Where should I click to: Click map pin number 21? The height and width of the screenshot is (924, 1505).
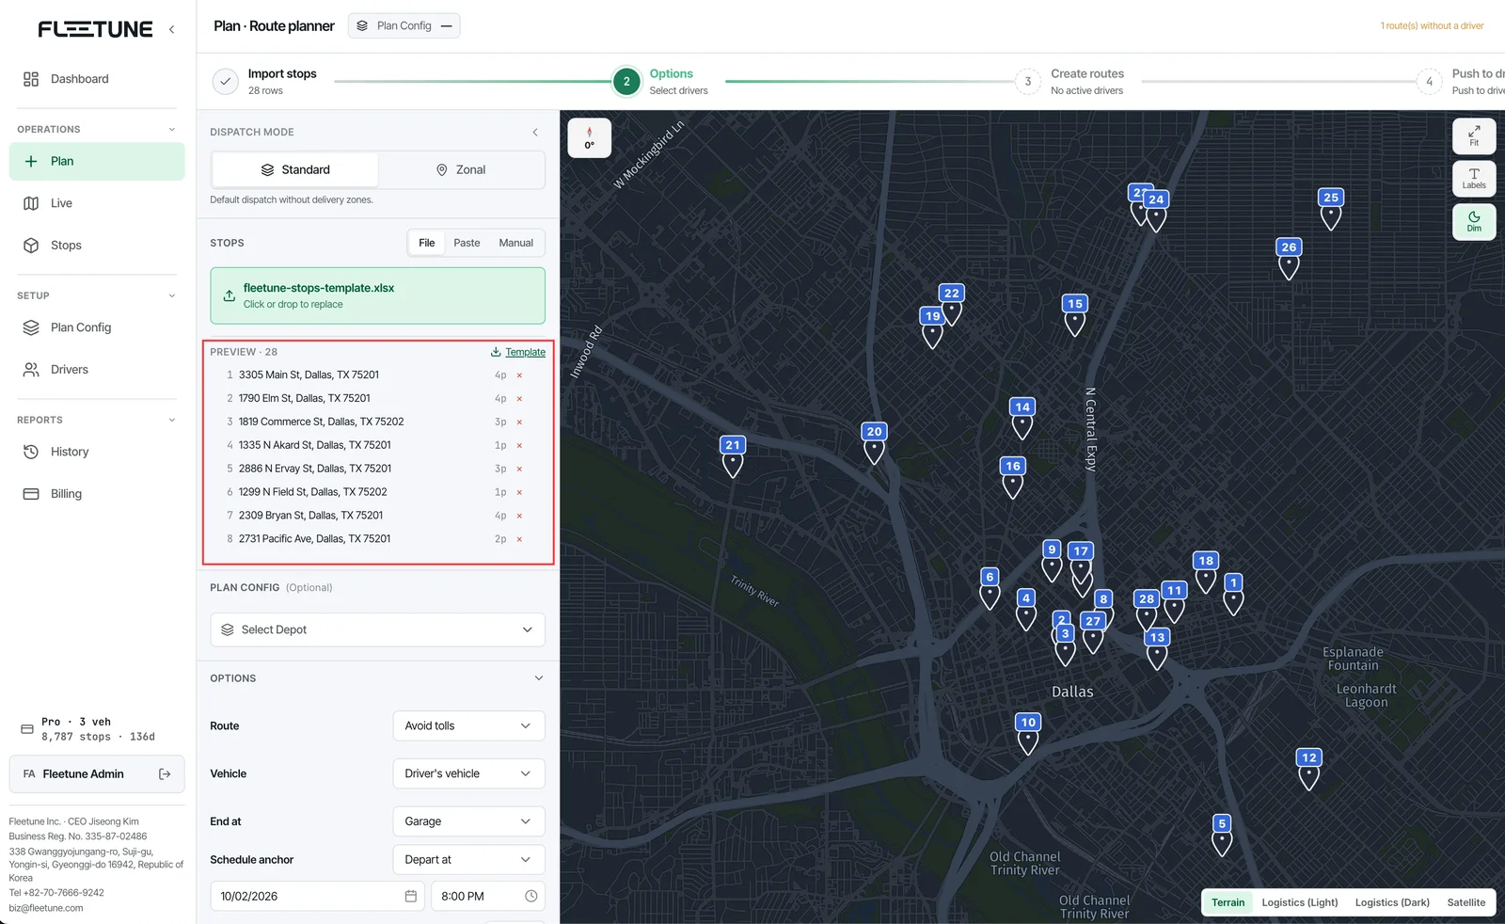[x=733, y=456]
